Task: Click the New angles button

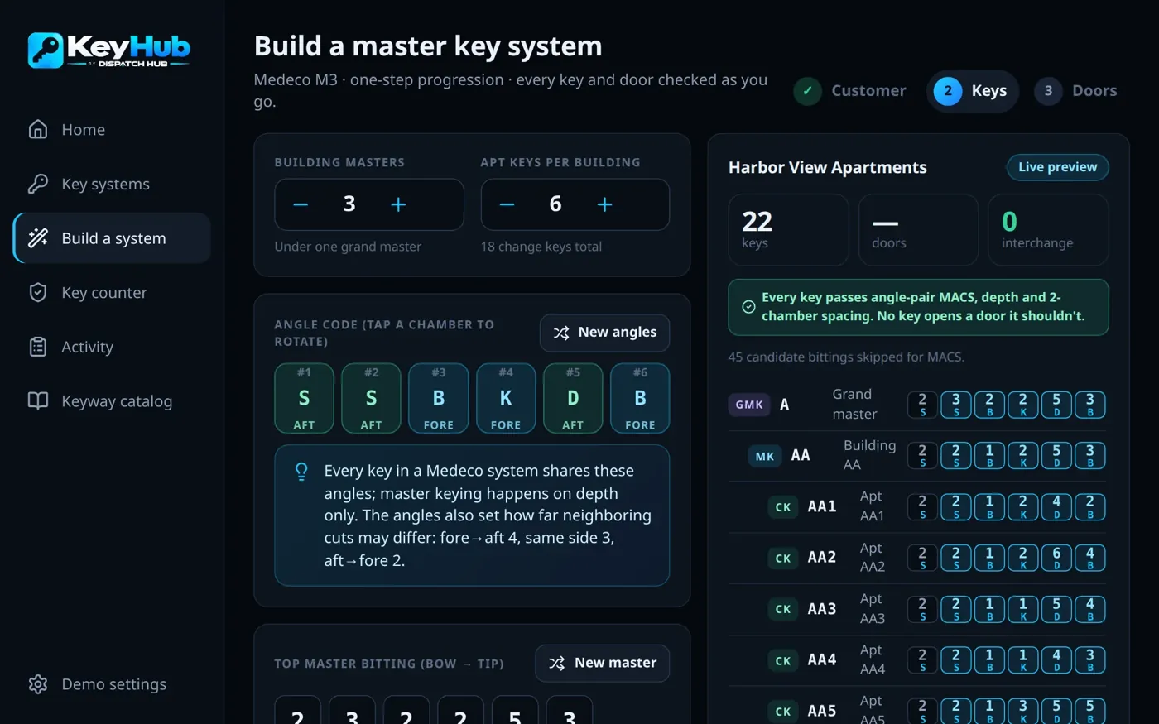Action: [x=604, y=333]
